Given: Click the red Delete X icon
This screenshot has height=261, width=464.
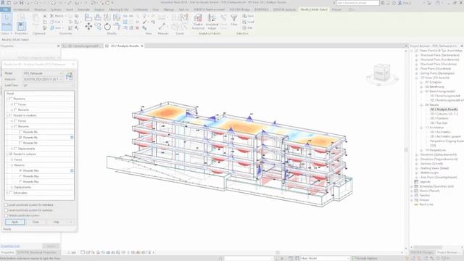Looking at the screenshot, I should [x=137, y=28].
